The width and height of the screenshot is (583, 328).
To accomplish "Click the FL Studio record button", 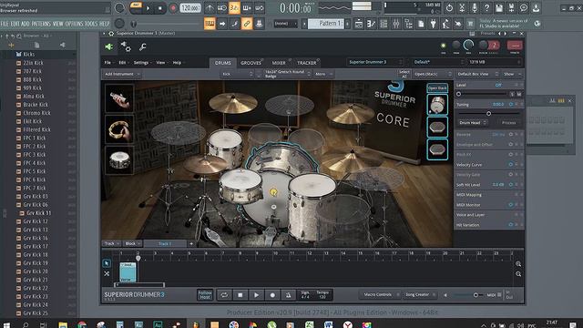I will (173, 8).
